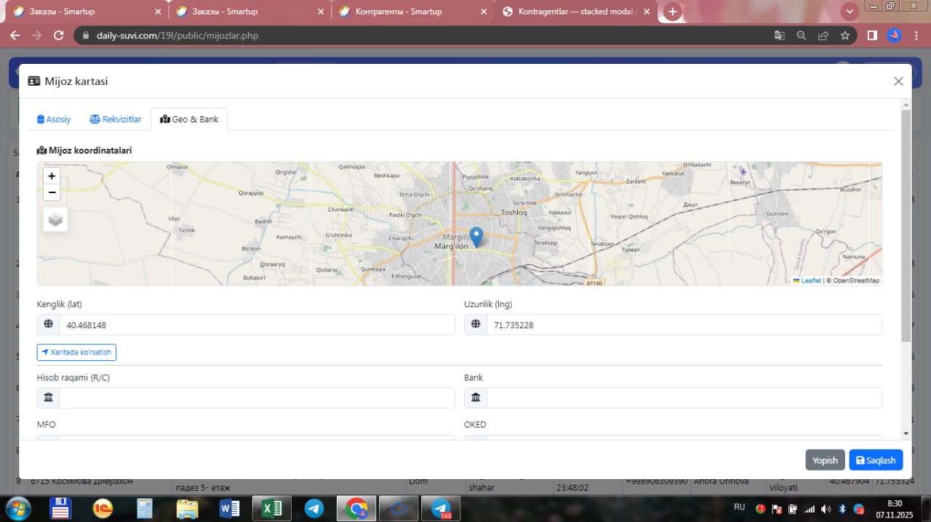
Task: Click the blue map location marker
Action: (476, 237)
